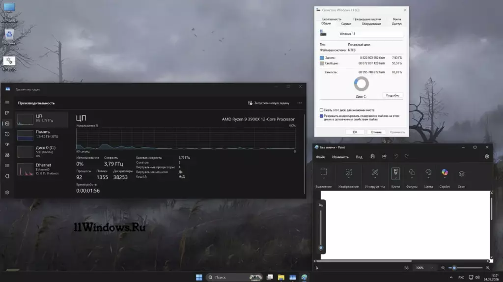Open the Файл menu in Paint

coord(320,157)
